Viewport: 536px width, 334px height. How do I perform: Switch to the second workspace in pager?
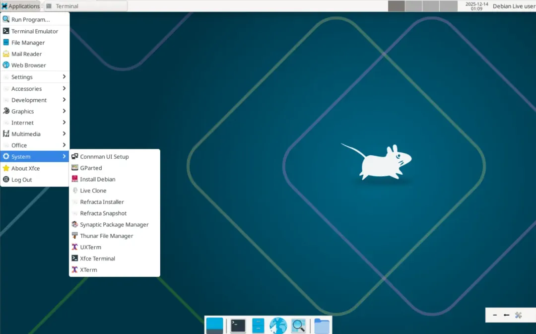click(x=413, y=6)
